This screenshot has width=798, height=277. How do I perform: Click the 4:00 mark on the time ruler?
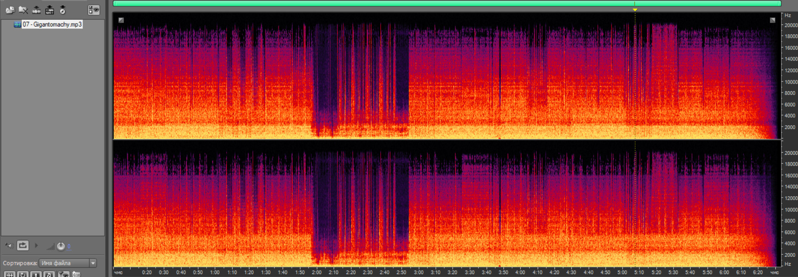pyautogui.click(x=520, y=272)
